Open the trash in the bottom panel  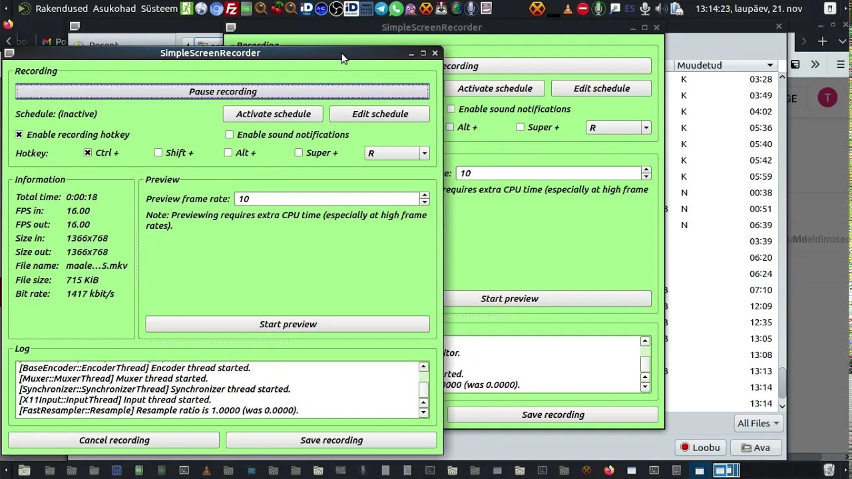[x=828, y=470]
